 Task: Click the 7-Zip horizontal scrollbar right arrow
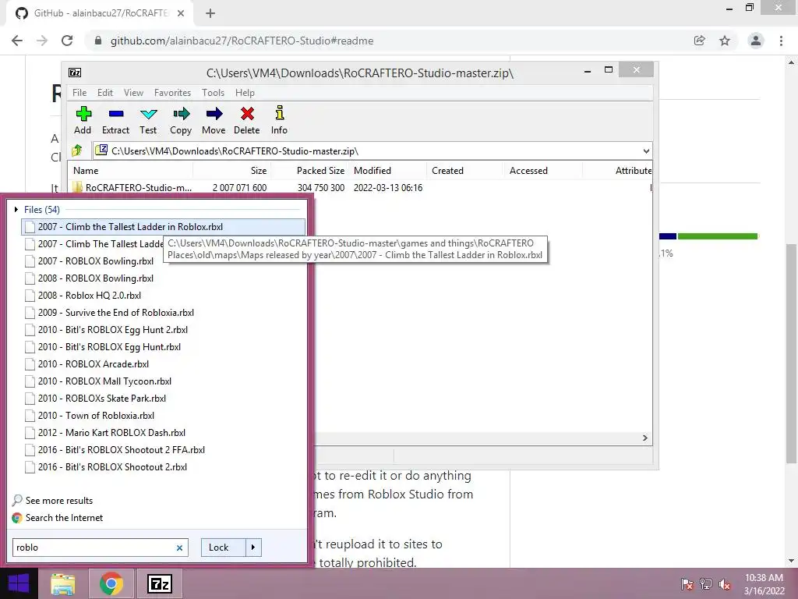coord(644,438)
